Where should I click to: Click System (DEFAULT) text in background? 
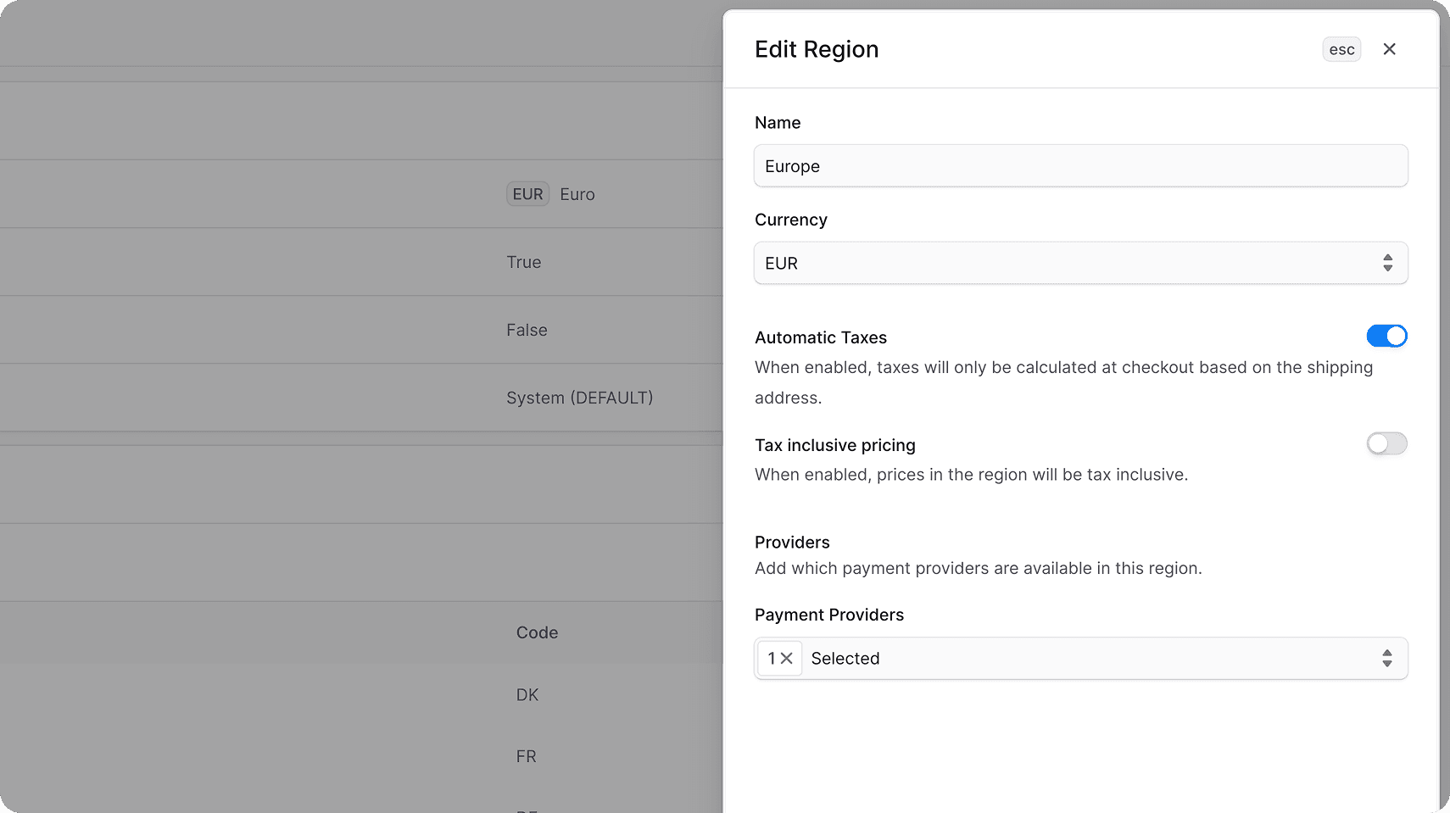[x=580, y=398]
